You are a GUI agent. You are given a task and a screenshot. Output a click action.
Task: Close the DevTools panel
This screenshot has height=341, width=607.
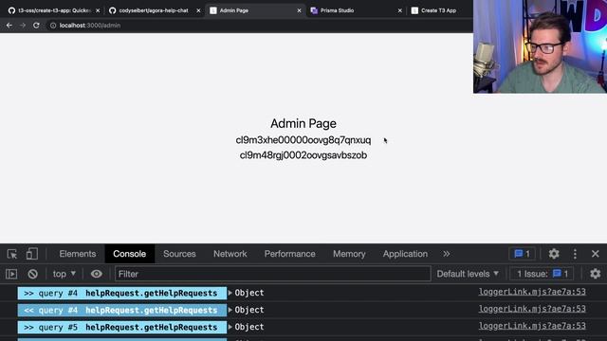(x=595, y=254)
